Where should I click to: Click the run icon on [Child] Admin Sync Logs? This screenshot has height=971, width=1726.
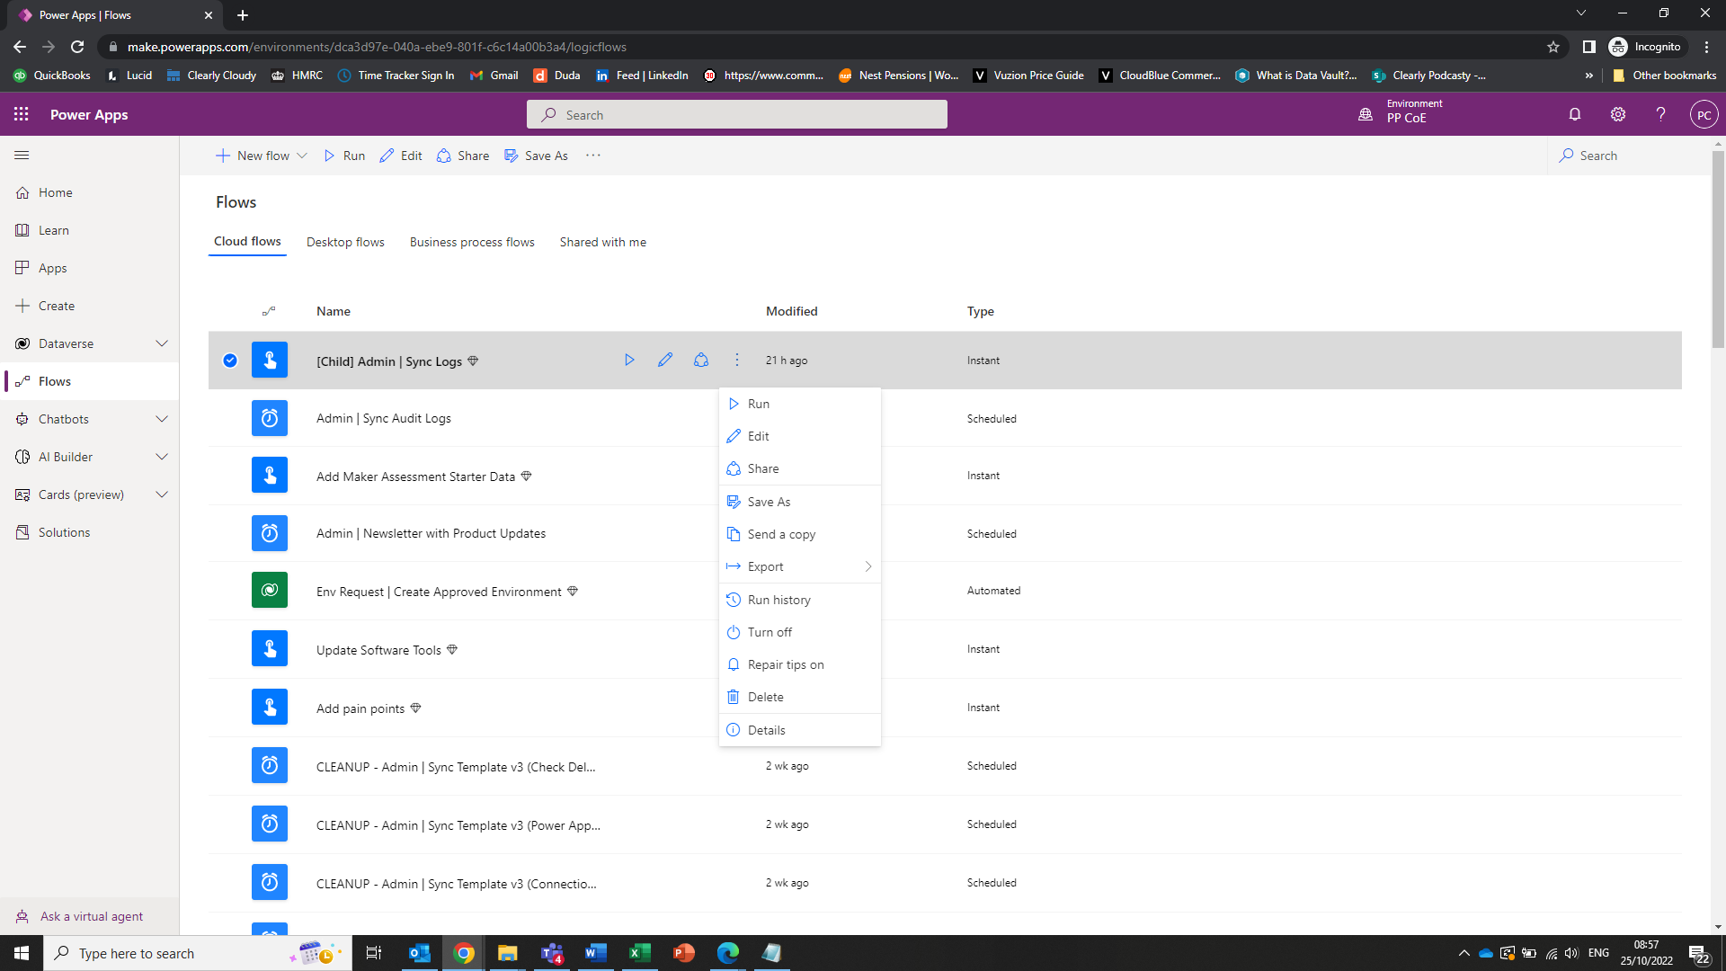(x=628, y=360)
